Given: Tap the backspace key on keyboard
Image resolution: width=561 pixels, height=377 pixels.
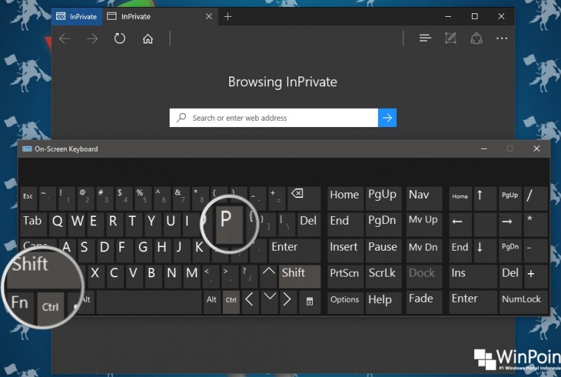Looking at the screenshot, I should point(304,198).
